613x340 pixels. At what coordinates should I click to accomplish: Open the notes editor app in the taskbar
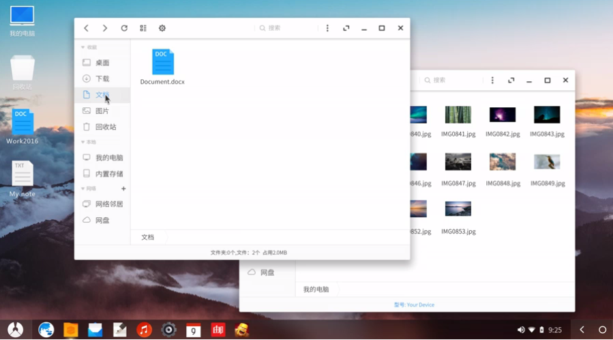tap(119, 330)
